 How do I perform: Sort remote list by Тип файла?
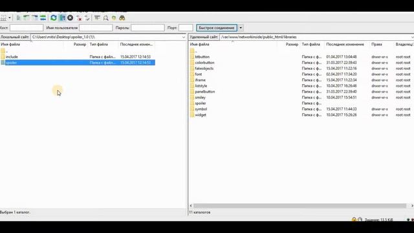312,45
